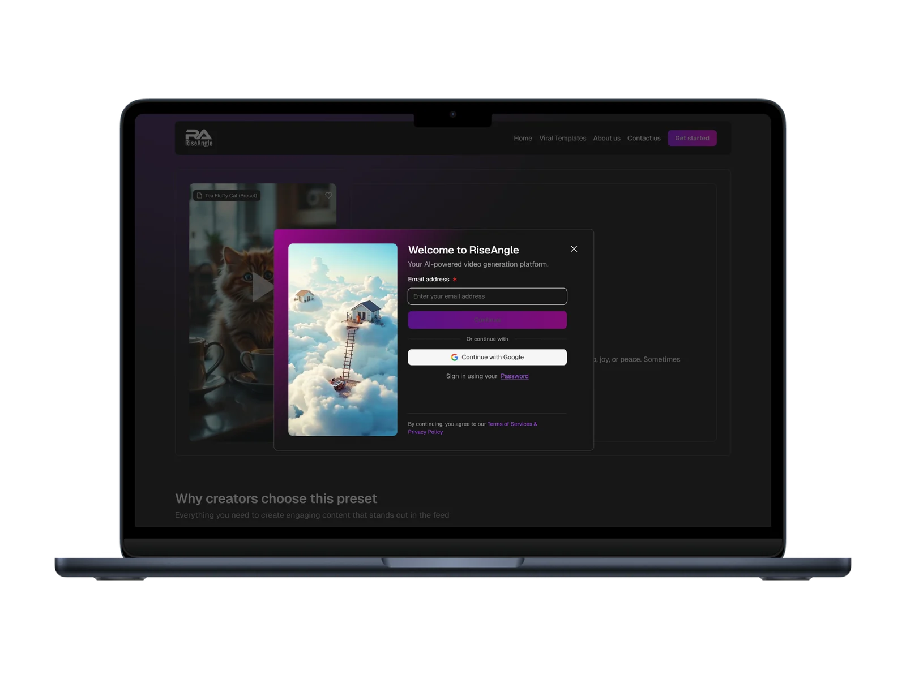The height and width of the screenshot is (679, 906).
Task: Click the 'Email address' label
Action: [429, 279]
